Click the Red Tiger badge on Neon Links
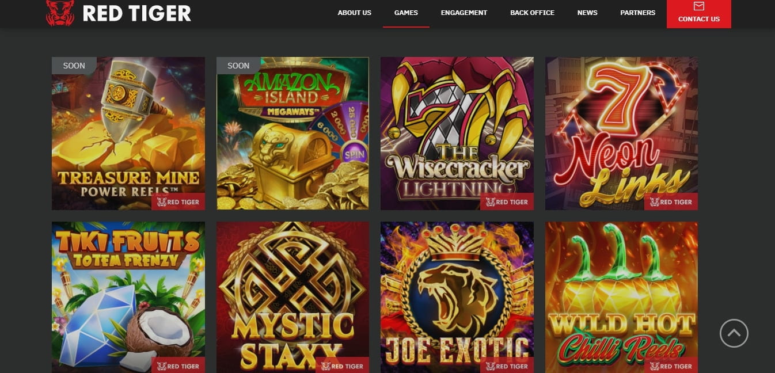 (x=672, y=202)
